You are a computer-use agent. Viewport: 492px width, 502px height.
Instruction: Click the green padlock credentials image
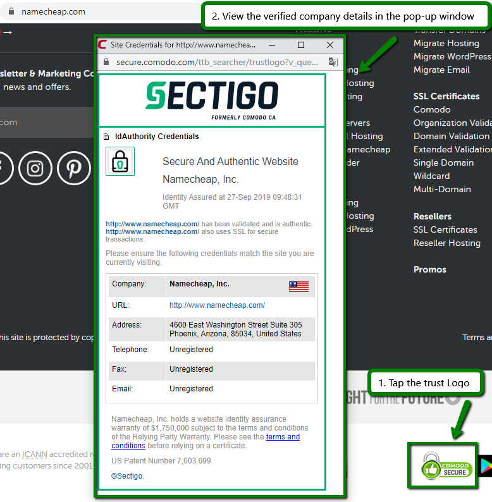(x=120, y=161)
